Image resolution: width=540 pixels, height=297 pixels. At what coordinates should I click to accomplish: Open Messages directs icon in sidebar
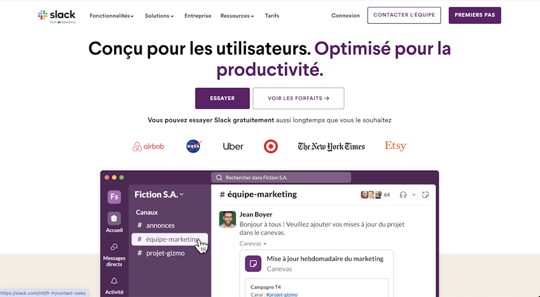click(x=114, y=247)
